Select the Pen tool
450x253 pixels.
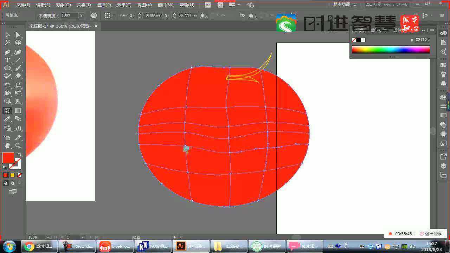(7, 52)
